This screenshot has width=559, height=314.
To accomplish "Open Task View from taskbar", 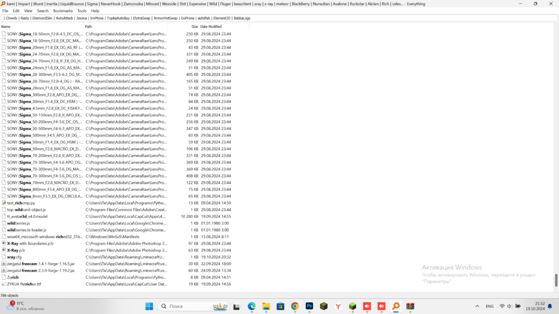I will [236, 306].
